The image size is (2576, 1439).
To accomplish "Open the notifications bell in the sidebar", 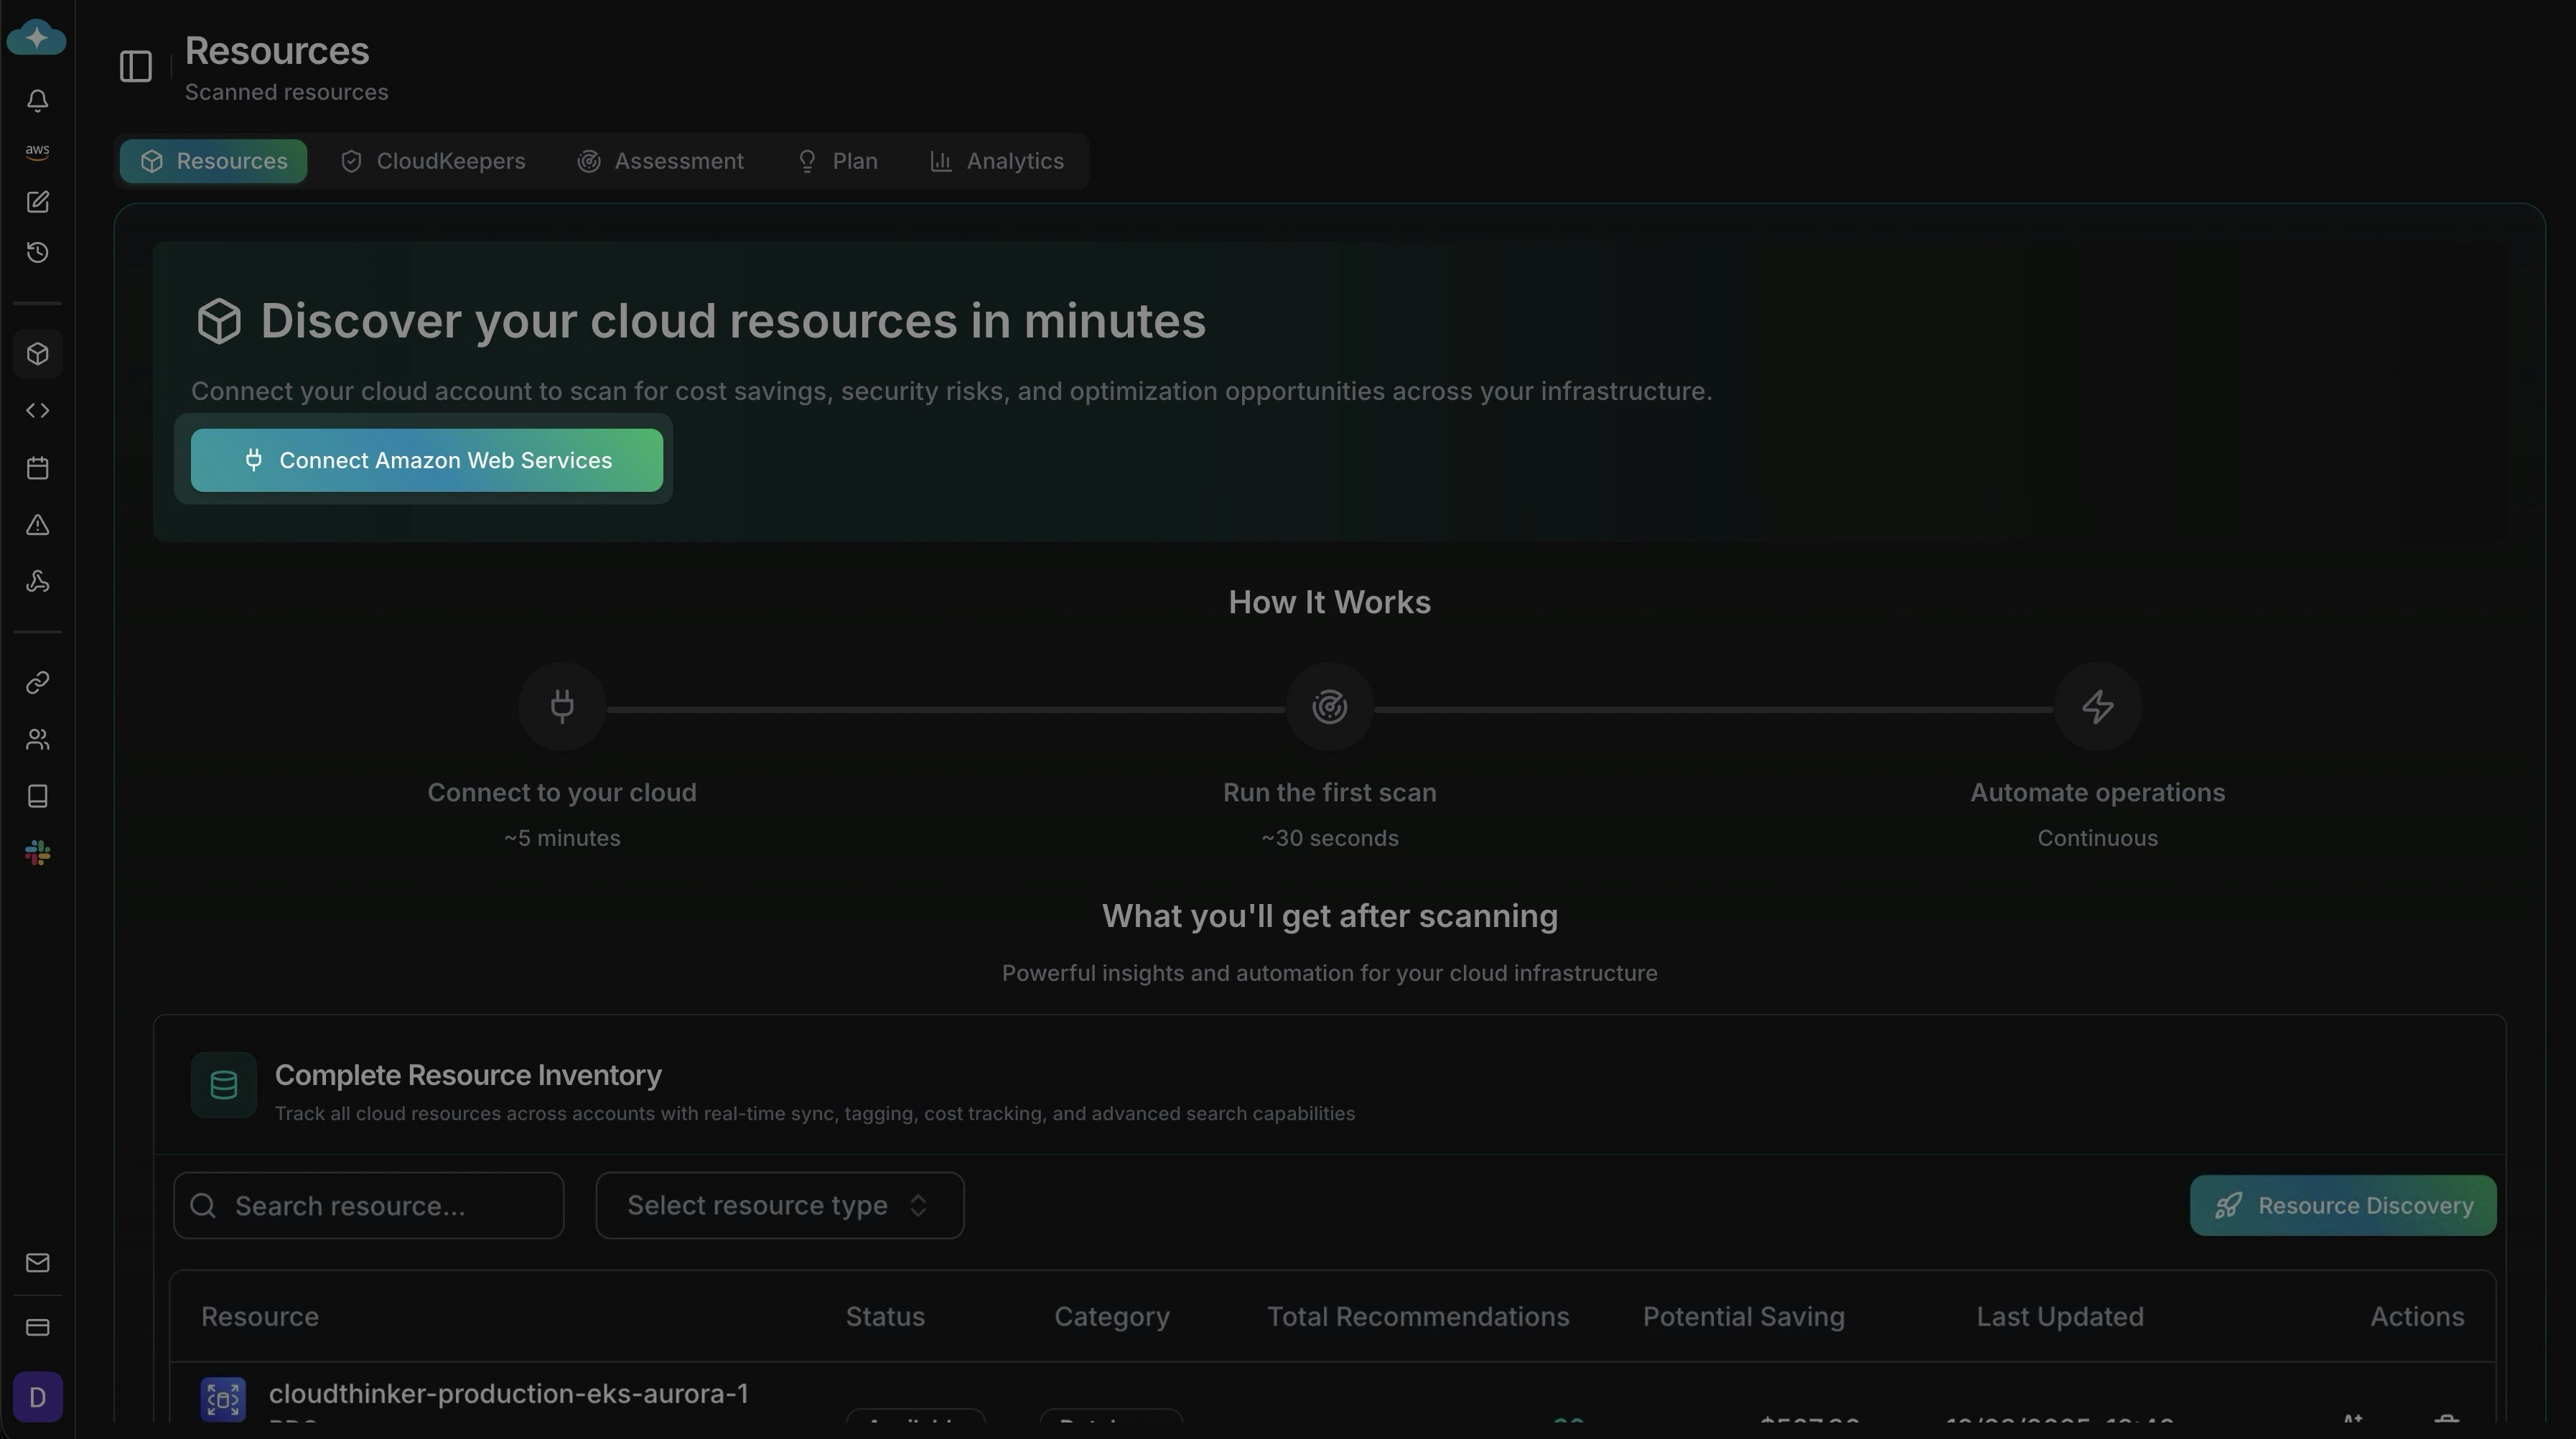I will pos(37,100).
